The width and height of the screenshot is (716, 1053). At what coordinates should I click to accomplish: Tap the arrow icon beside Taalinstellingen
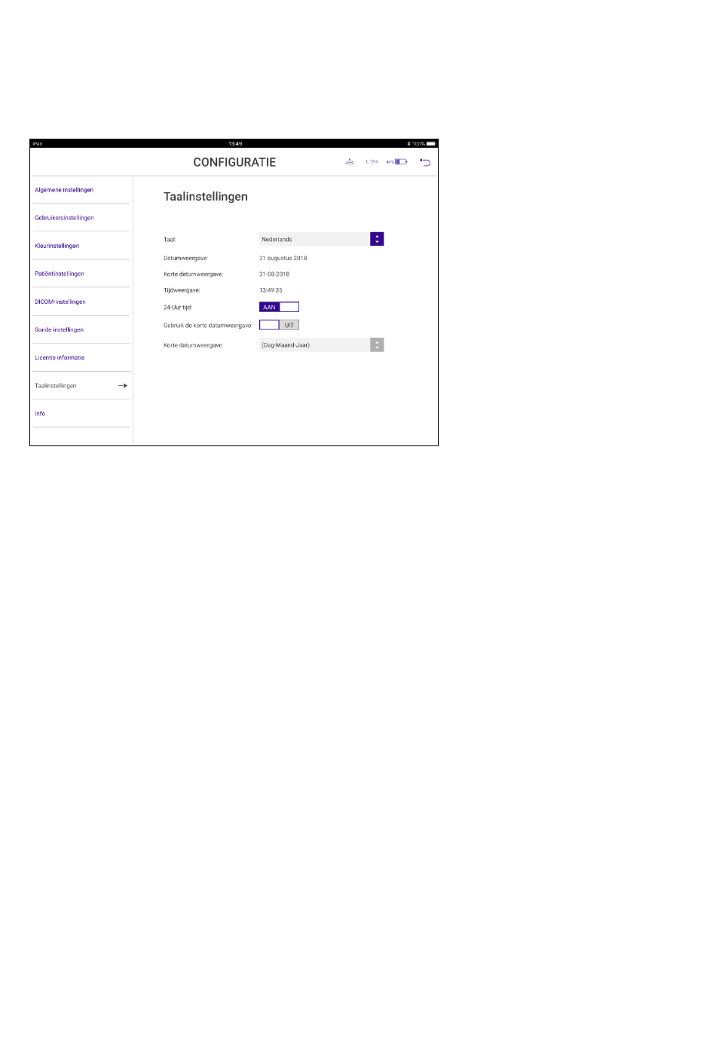coord(123,386)
